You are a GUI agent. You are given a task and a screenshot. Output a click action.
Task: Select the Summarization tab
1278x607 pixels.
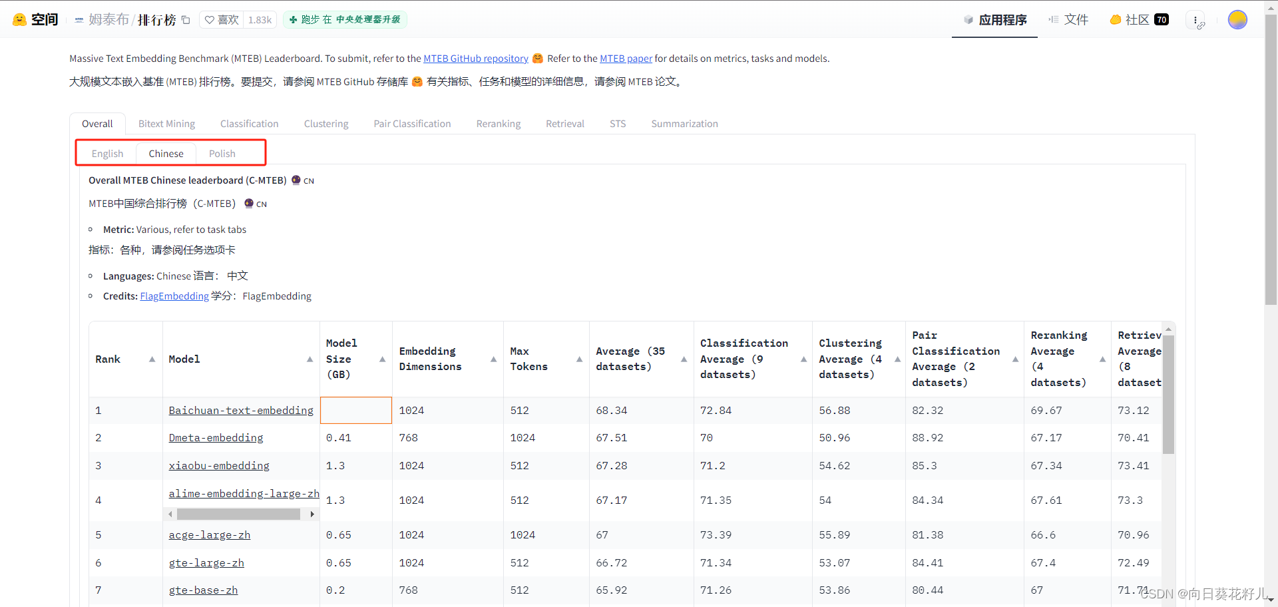684,124
